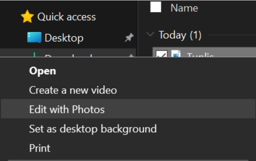Viewport: 256px width, 161px height.
Task: Open Quick access in navigation pane
Action: click(66, 17)
